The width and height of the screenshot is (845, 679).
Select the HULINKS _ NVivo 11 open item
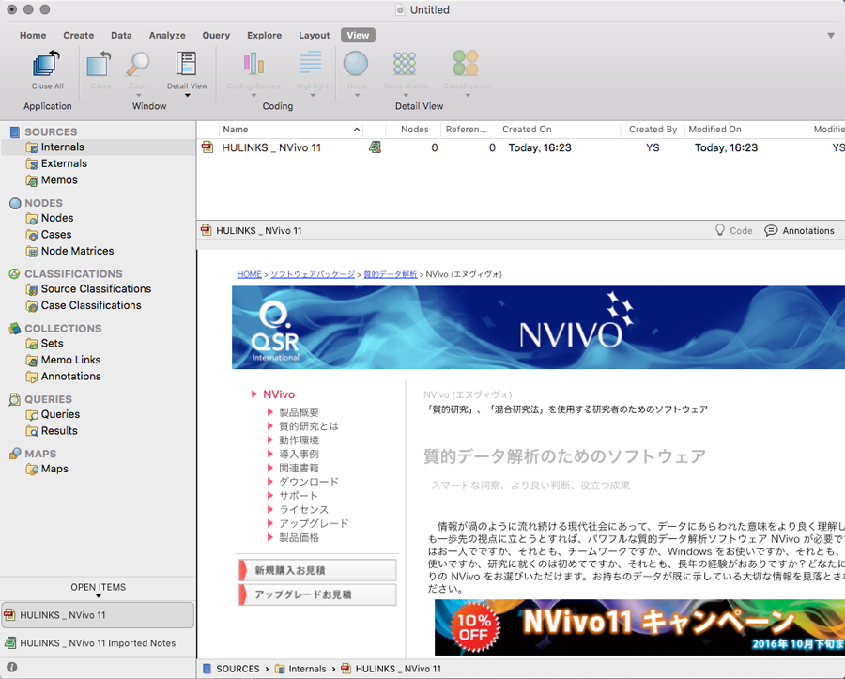[98, 615]
